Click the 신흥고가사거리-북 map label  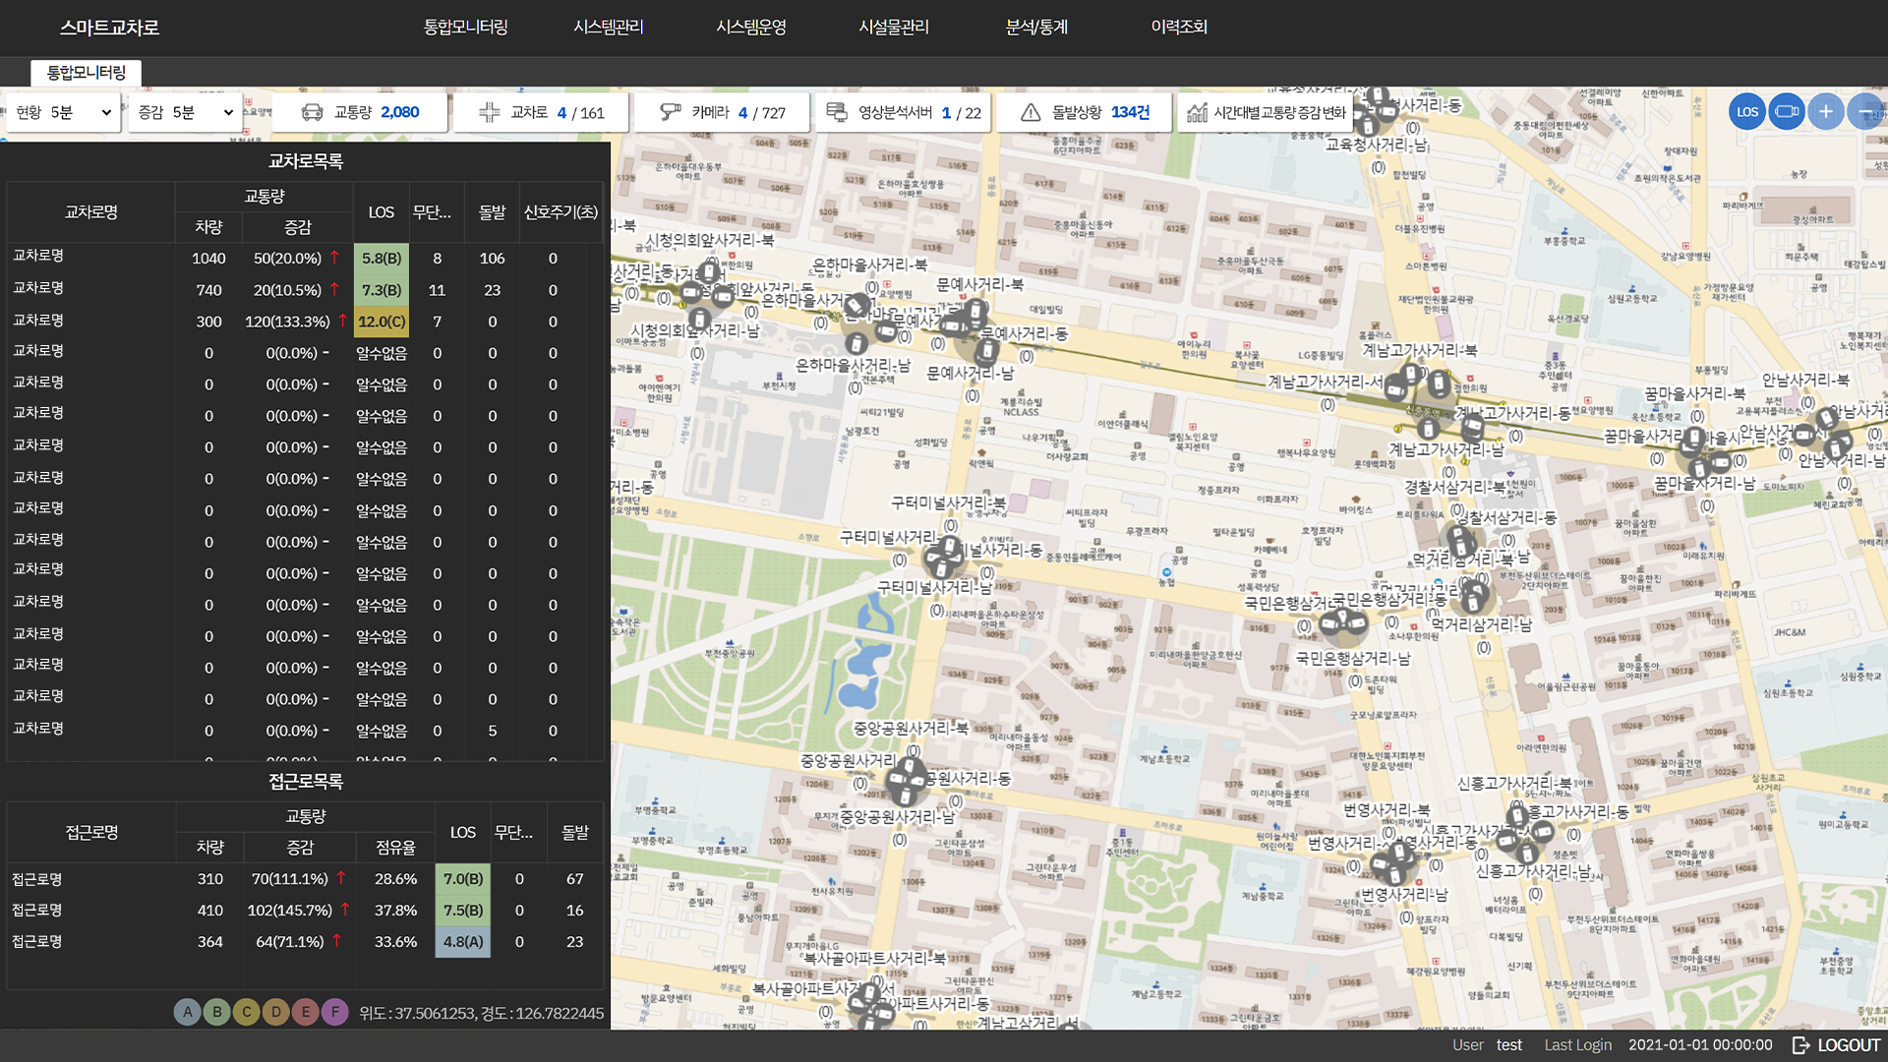tap(1514, 784)
